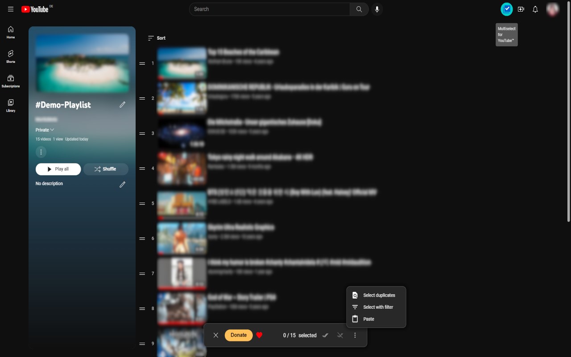This screenshot has height=357, width=571.
Task: Open the Shorts sidebar icon
Action: (11, 56)
